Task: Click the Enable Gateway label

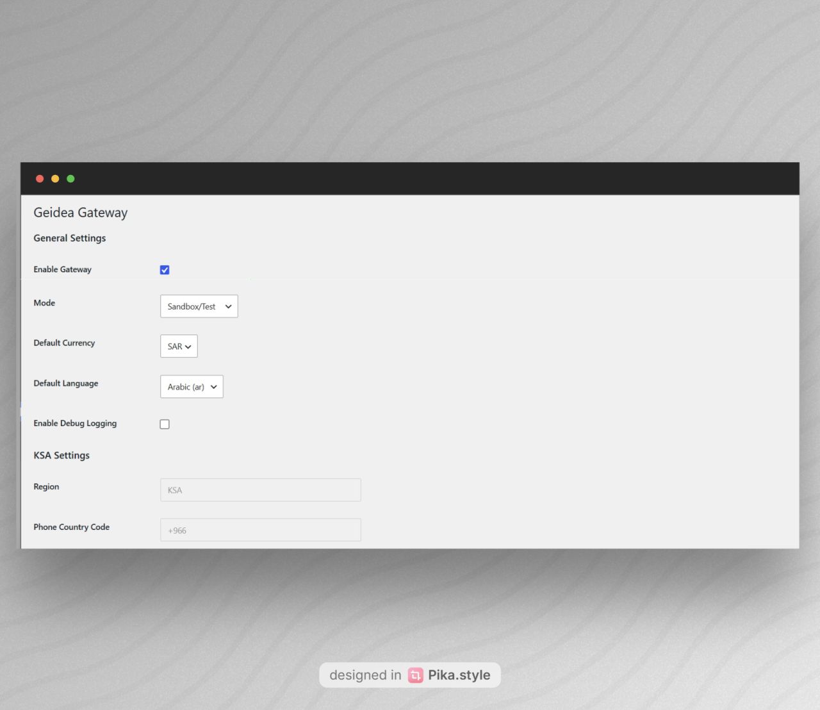Action: [63, 269]
